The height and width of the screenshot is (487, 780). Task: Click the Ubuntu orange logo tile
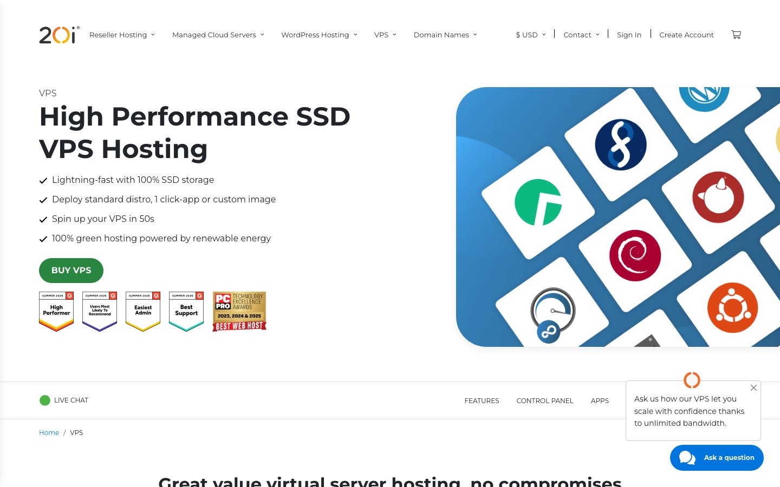[x=732, y=307]
